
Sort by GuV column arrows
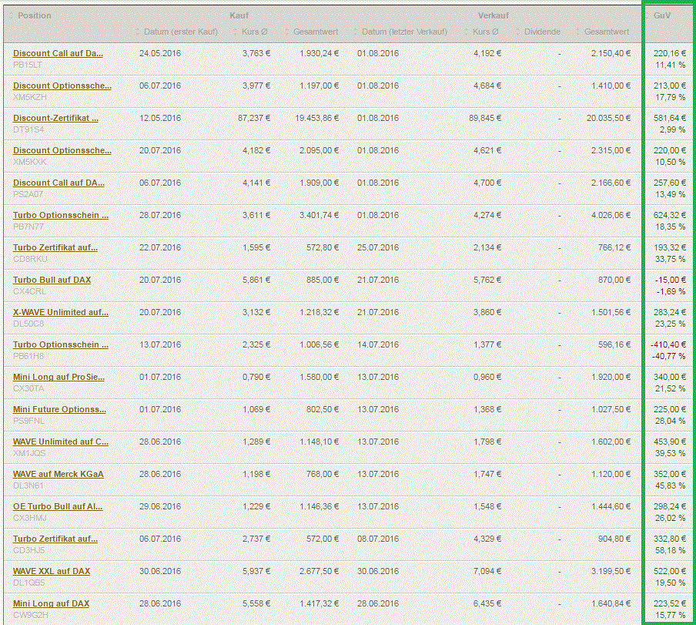click(x=647, y=15)
